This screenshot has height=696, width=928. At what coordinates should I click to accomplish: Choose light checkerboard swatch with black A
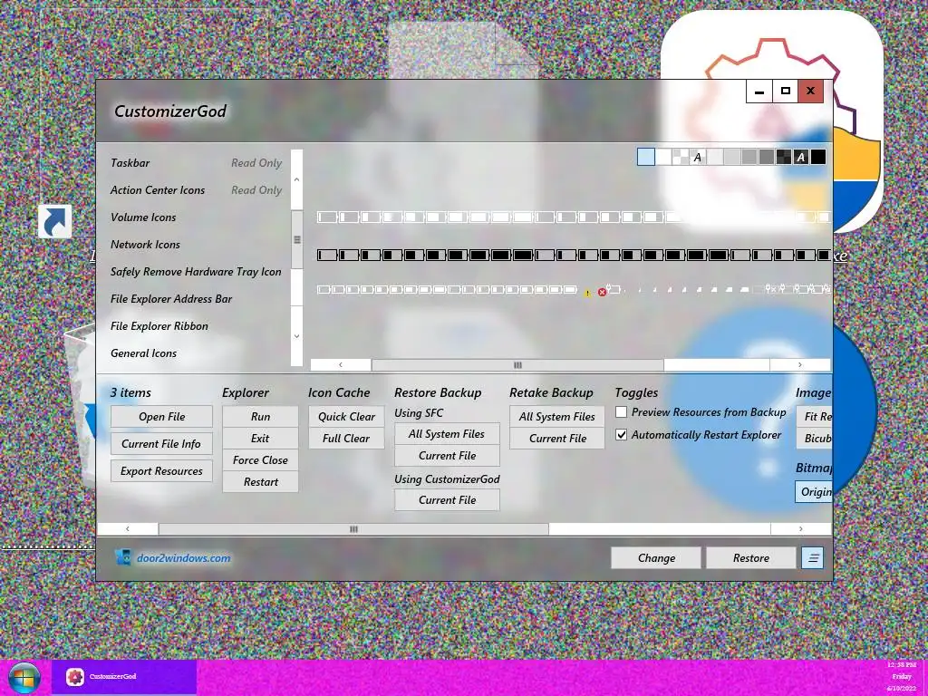[698, 157]
